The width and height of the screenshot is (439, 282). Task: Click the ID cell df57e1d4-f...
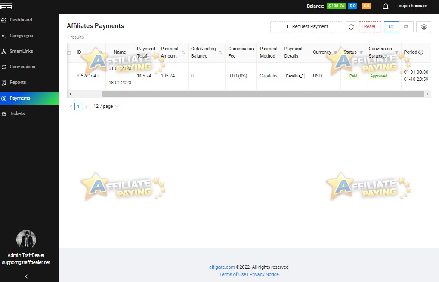coord(90,76)
